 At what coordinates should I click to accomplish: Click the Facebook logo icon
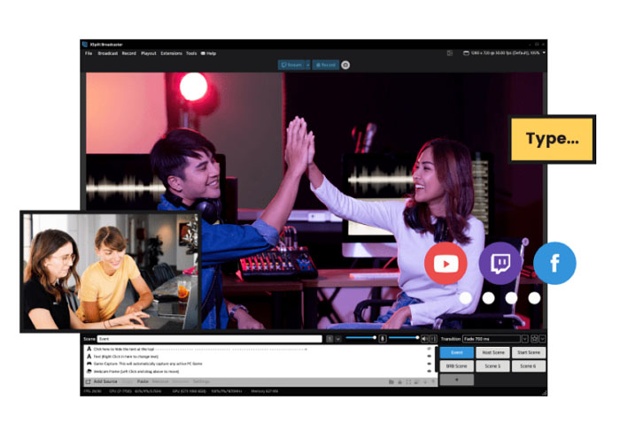tap(554, 264)
